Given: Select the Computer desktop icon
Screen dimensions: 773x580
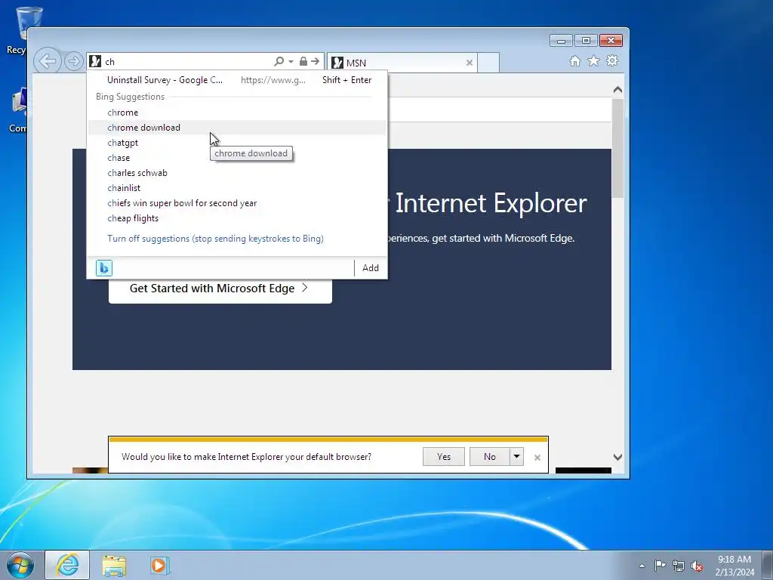Looking at the screenshot, I should pyautogui.click(x=19, y=110).
